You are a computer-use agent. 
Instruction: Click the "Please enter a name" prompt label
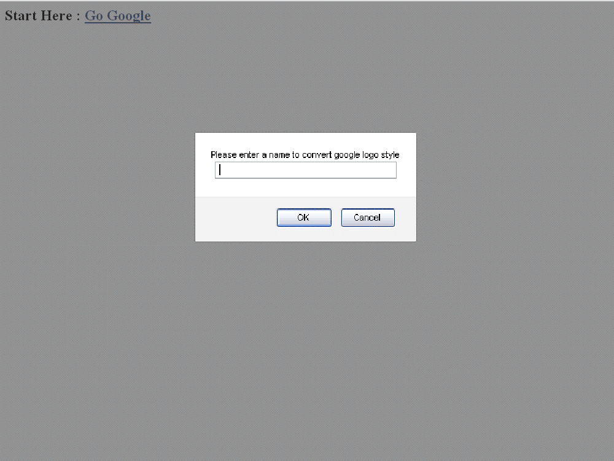(x=305, y=155)
